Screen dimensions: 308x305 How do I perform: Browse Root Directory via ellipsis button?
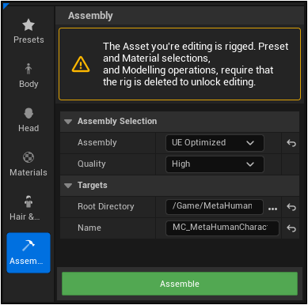272,209
